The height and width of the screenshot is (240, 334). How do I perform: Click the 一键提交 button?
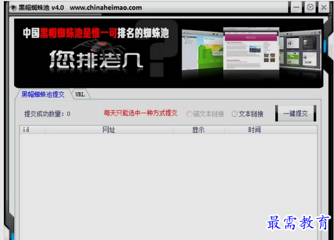296,113
